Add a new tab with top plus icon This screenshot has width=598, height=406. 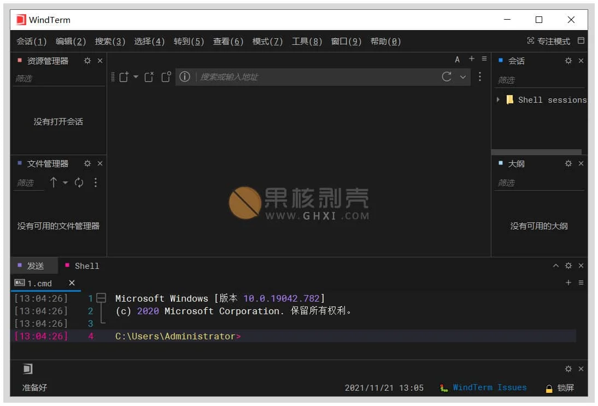tap(472, 58)
